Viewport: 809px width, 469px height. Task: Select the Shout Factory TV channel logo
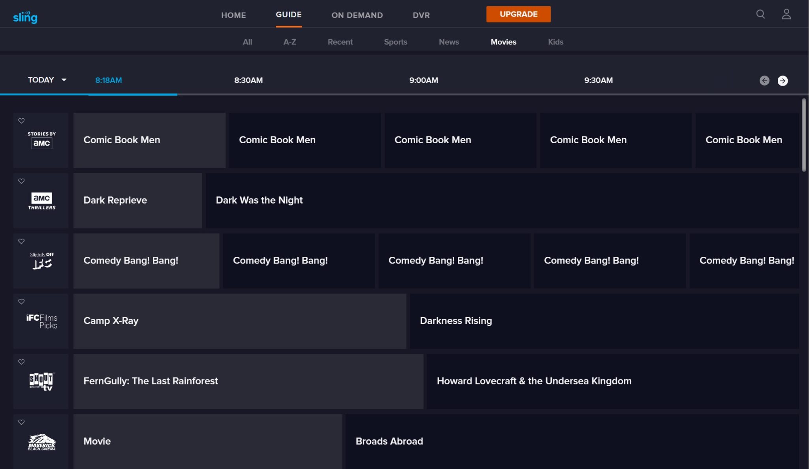tap(41, 381)
